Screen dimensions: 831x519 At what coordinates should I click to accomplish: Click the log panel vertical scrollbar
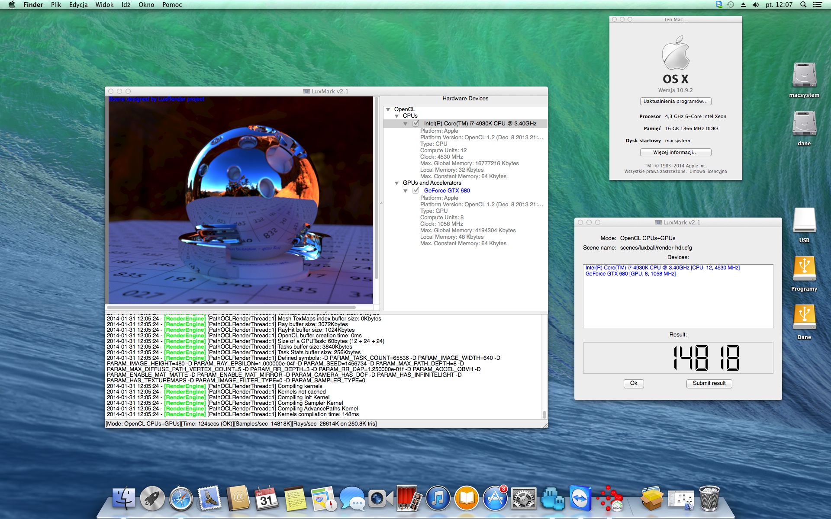544,414
